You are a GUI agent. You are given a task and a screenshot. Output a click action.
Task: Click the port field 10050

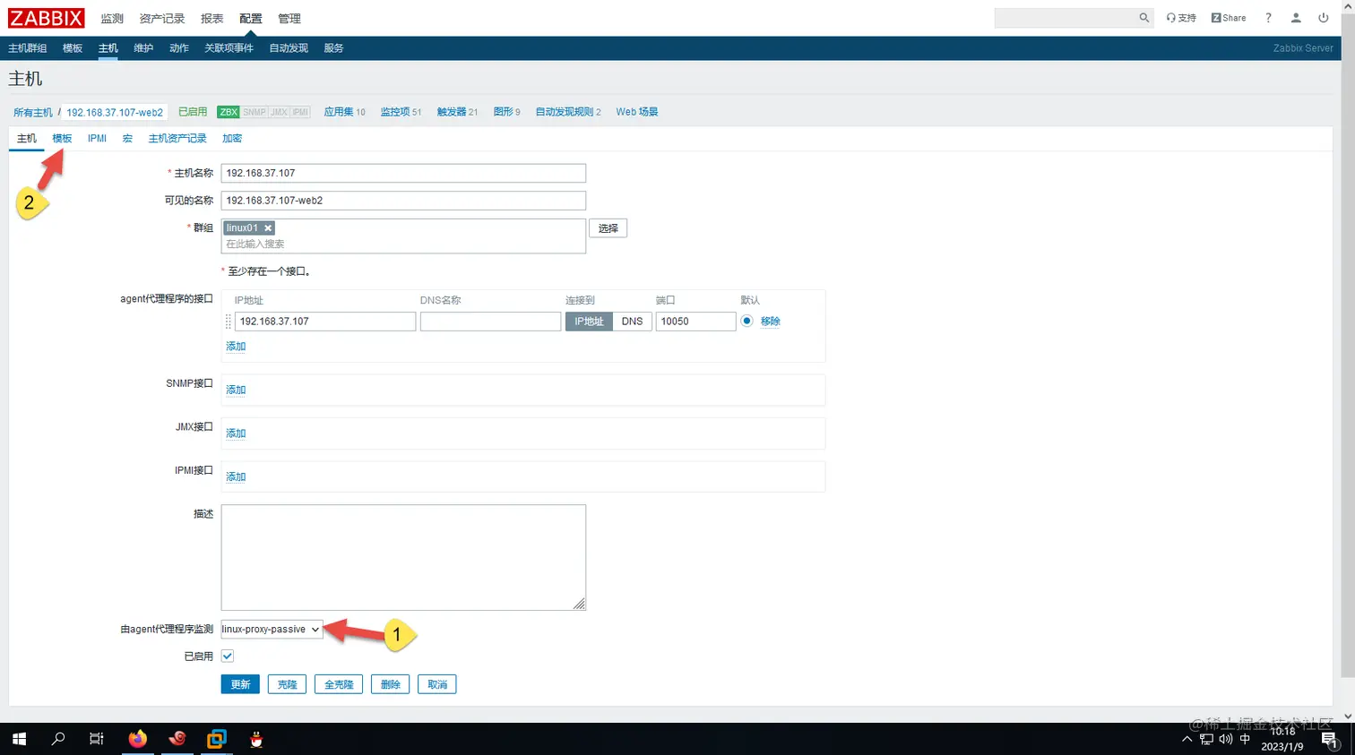(x=695, y=322)
